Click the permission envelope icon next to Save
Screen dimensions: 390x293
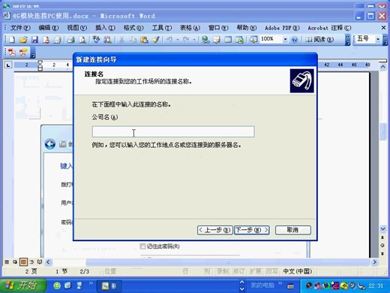46,39
